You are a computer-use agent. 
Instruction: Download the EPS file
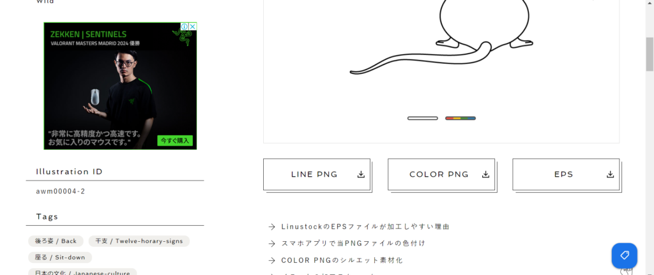point(566,174)
